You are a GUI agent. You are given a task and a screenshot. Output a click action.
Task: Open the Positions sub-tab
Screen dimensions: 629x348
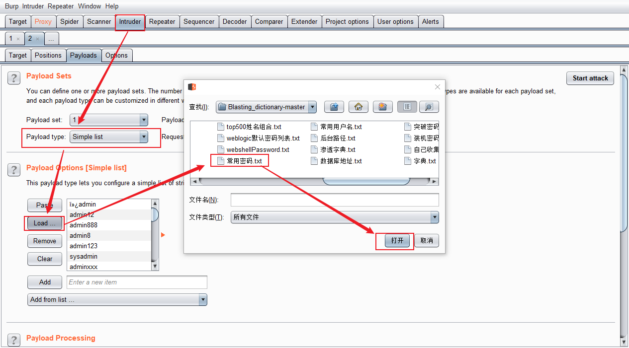(48, 55)
